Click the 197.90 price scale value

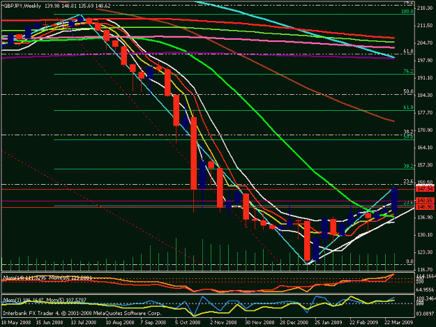[425, 61]
